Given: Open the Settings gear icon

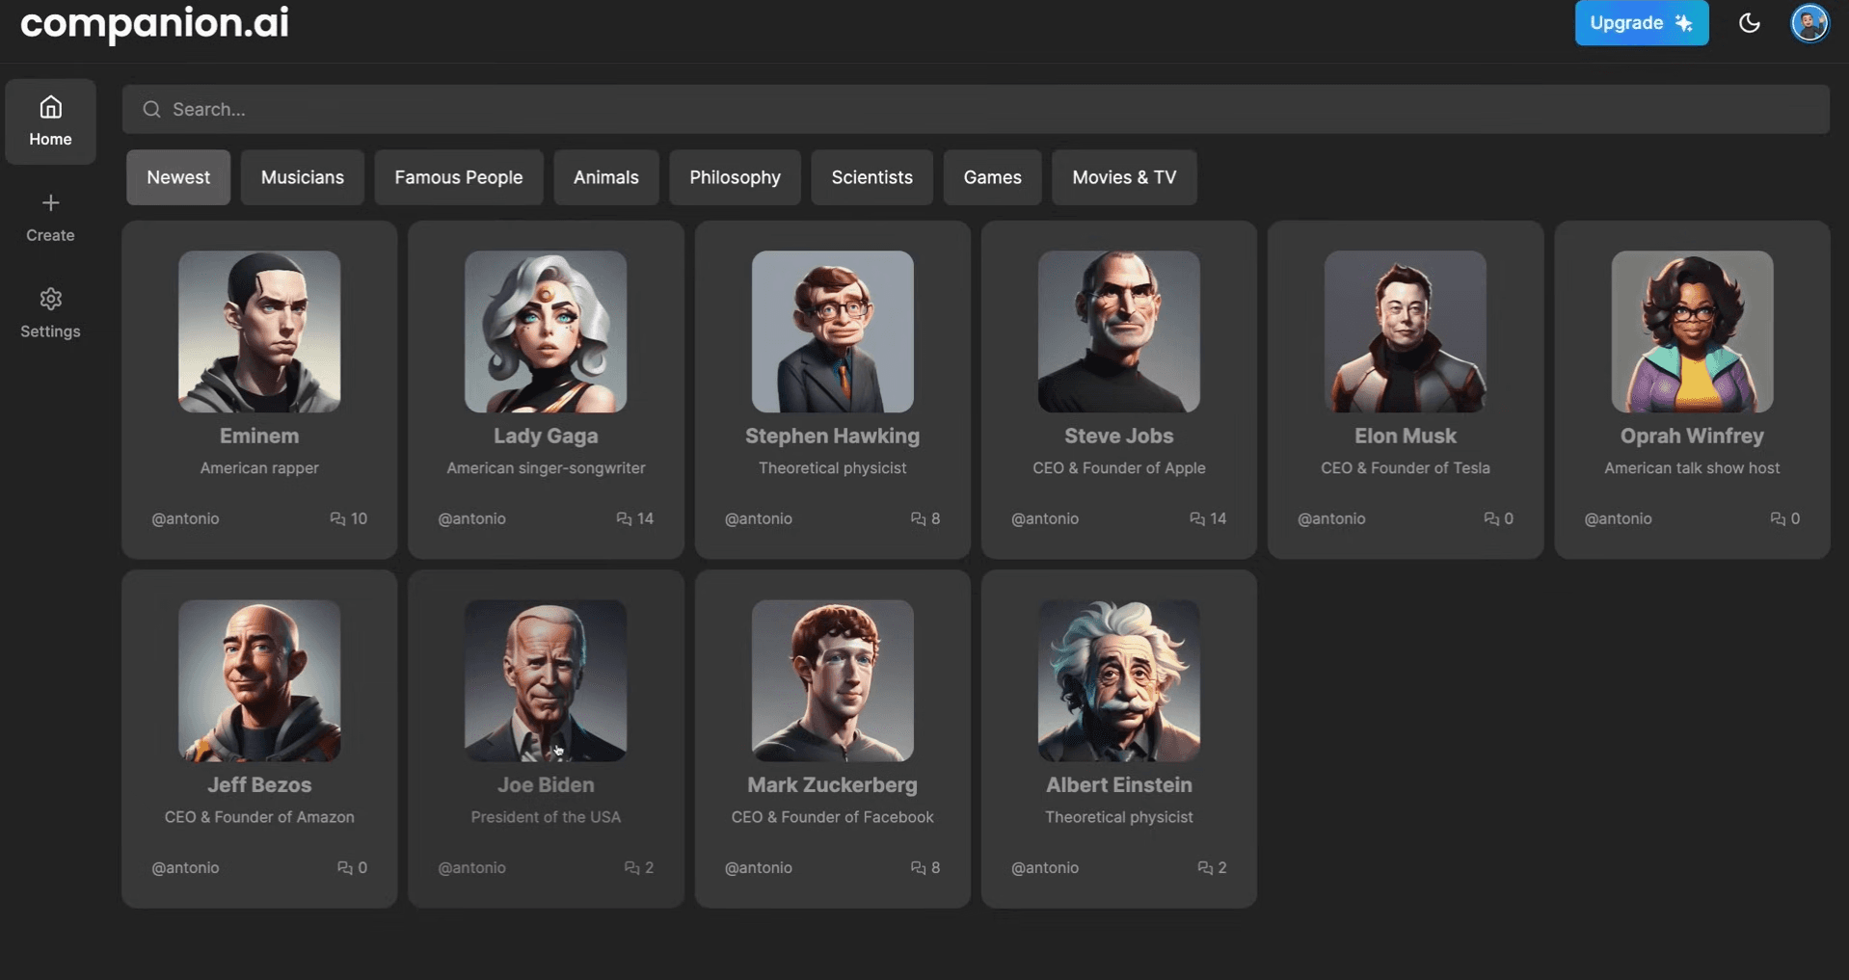Looking at the screenshot, I should tap(50, 299).
